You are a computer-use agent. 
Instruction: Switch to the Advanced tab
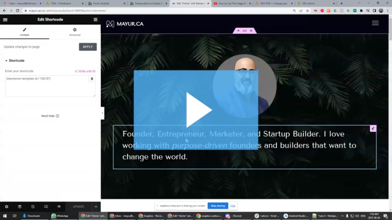coord(75,32)
